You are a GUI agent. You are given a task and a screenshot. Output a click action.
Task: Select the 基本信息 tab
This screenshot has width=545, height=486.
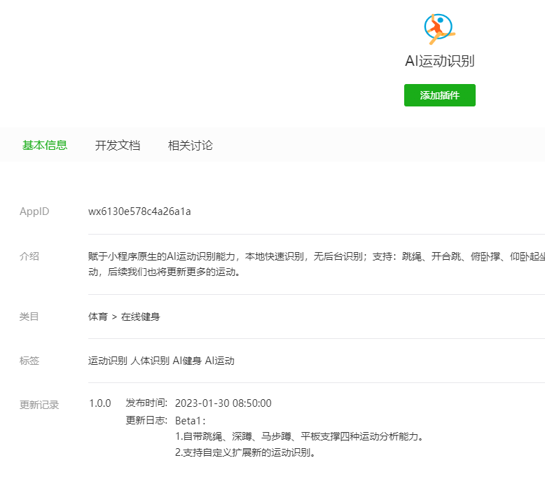coord(45,145)
